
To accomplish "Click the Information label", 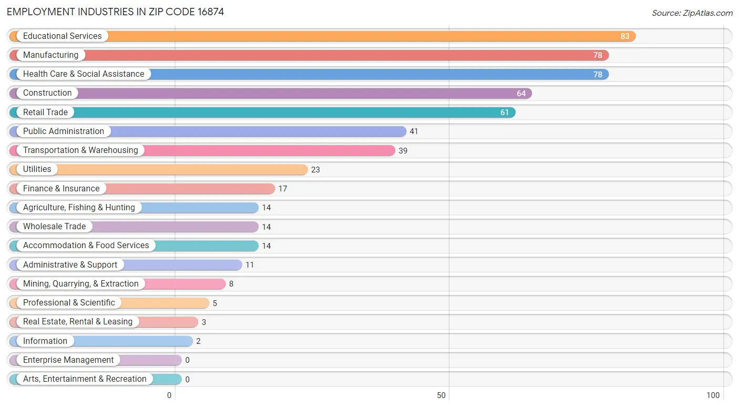I will pyautogui.click(x=45, y=341).
